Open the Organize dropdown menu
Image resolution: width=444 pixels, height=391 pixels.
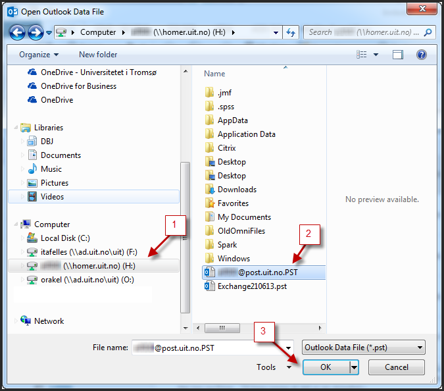point(39,55)
